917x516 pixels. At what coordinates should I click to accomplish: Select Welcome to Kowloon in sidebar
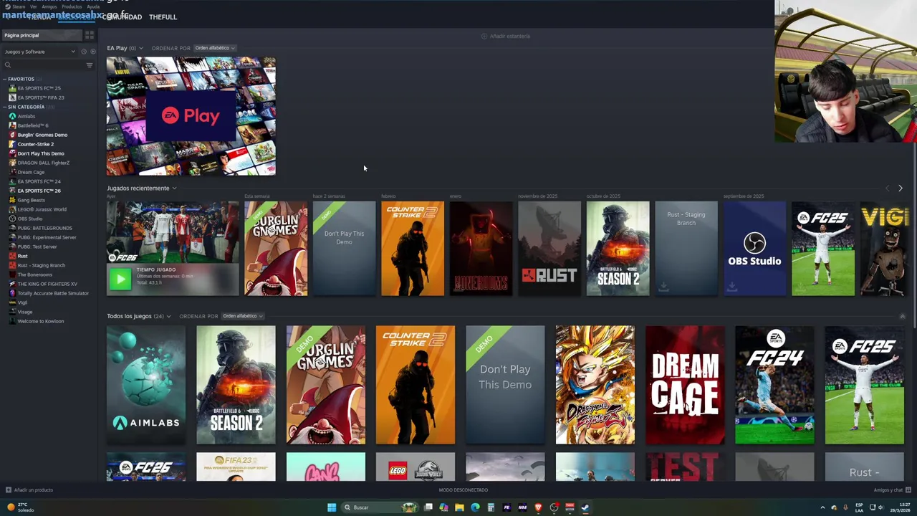pos(40,321)
